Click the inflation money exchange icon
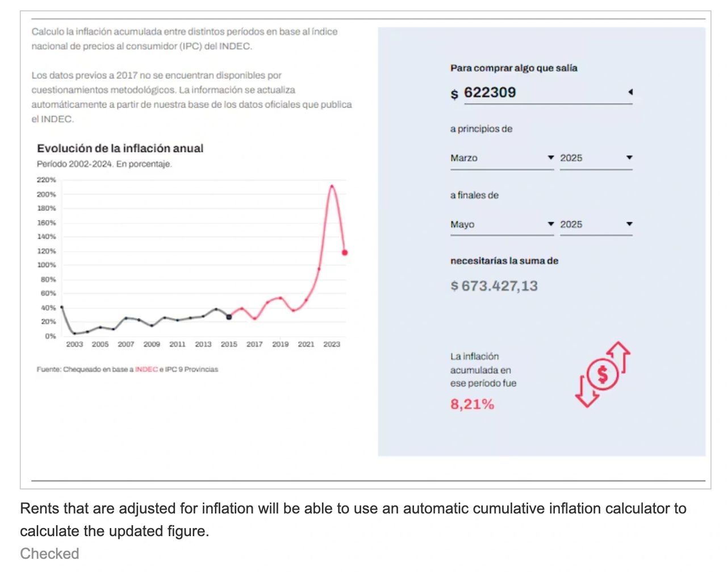 coord(603,374)
